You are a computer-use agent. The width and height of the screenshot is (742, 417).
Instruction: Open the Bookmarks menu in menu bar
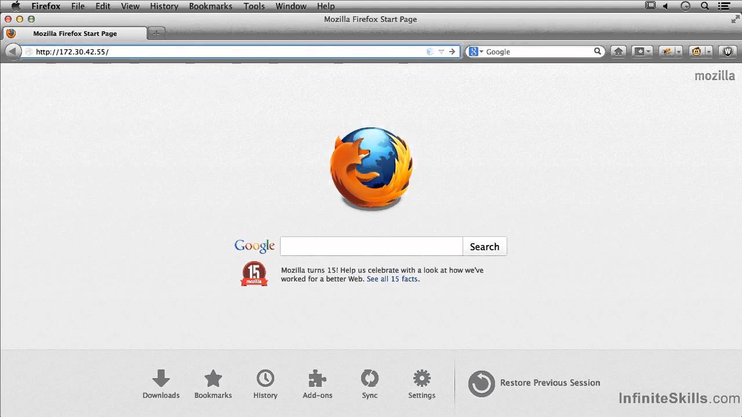(x=210, y=6)
